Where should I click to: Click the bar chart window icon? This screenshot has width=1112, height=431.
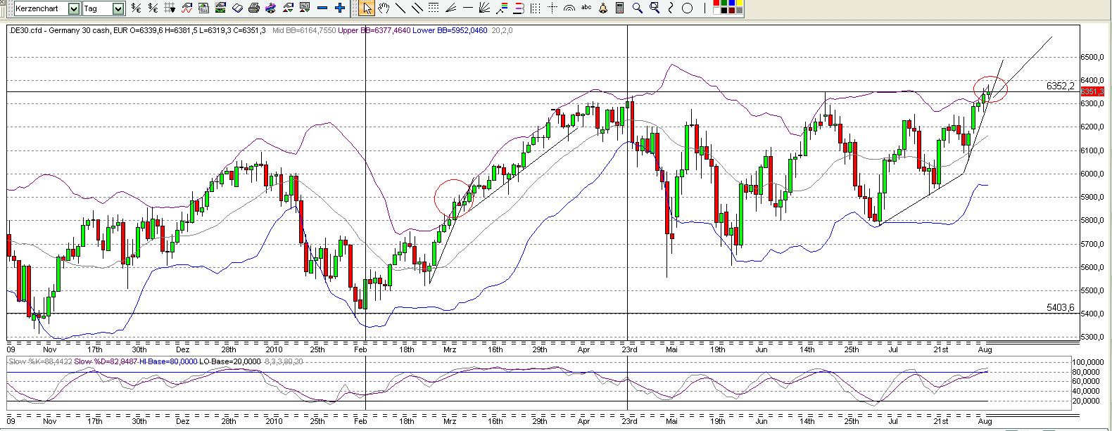(x=203, y=8)
